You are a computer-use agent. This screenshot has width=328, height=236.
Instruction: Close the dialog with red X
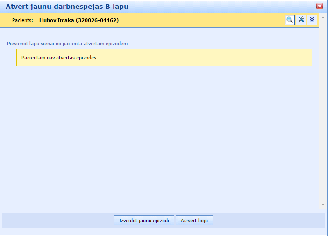[x=320, y=6]
